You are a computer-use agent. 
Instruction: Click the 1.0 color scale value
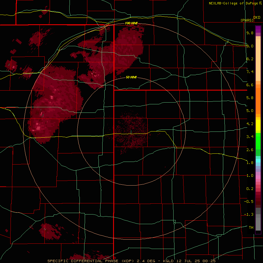click(250, 176)
